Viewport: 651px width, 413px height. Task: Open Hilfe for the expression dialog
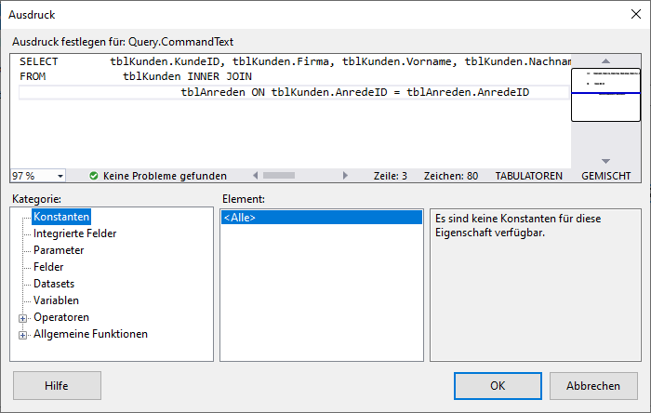click(x=57, y=385)
